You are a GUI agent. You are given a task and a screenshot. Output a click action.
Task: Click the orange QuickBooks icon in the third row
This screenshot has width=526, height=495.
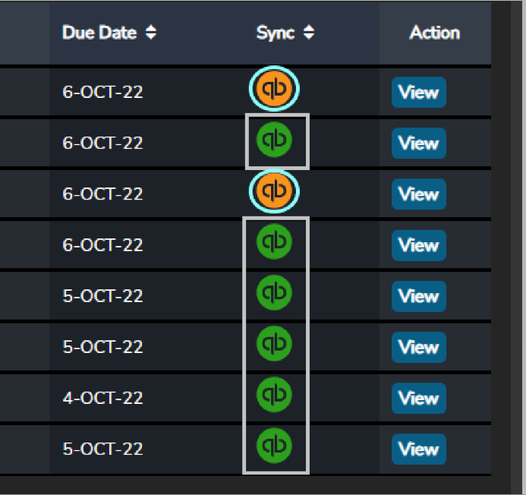click(x=274, y=190)
